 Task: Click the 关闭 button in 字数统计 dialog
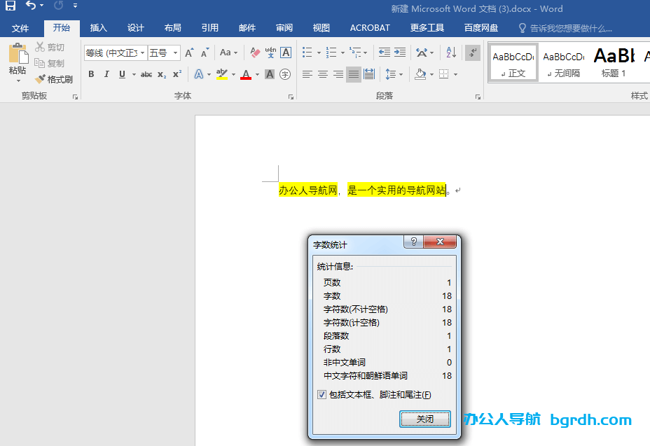click(x=425, y=419)
